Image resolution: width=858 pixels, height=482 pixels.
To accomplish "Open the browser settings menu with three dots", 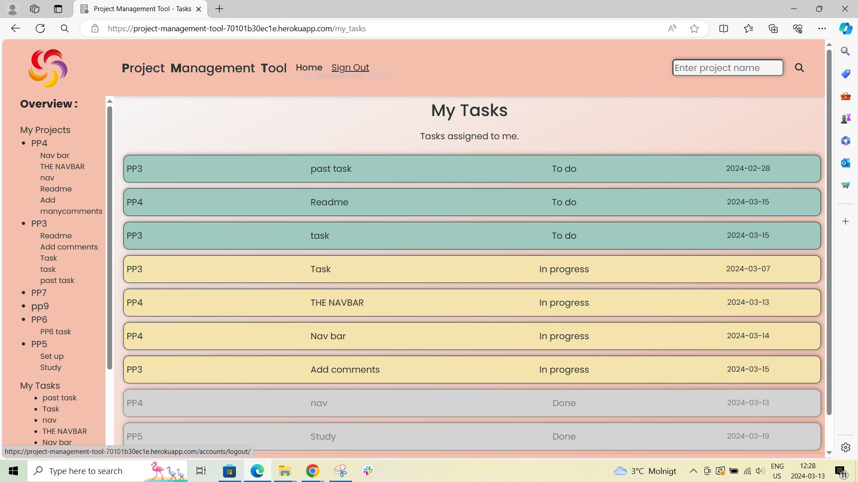I will pos(823,28).
